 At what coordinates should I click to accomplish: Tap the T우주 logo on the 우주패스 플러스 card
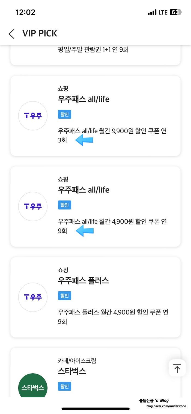pyautogui.click(x=33, y=297)
